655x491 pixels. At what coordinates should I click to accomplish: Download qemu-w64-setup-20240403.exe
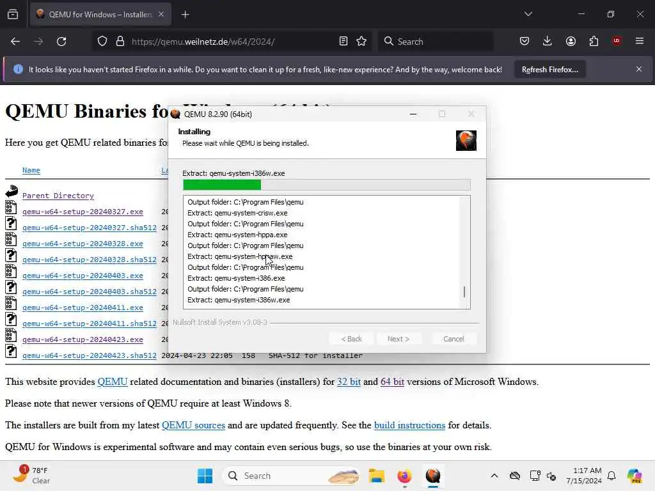tap(83, 276)
